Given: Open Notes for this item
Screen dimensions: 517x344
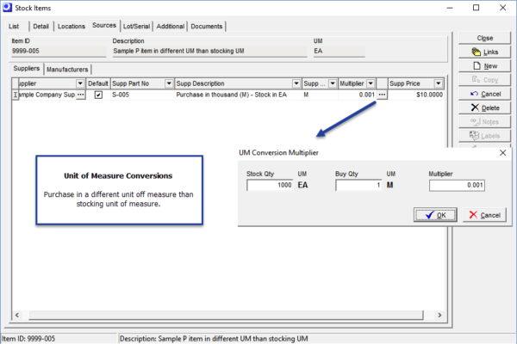Looking at the screenshot, I should click(x=484, y=122).
